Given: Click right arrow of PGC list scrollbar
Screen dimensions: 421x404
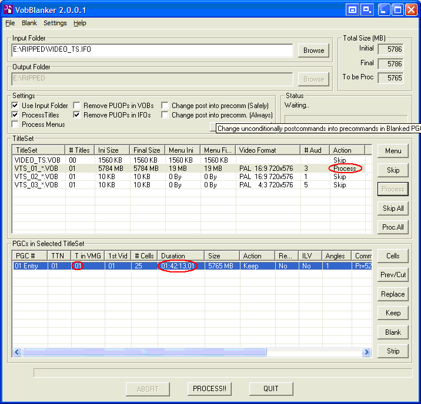Looking at the screenshot, I should point(366,352).
